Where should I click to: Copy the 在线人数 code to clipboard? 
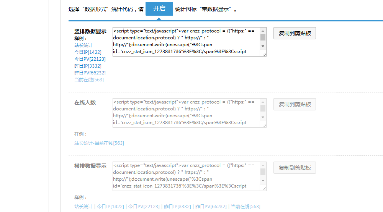[295, 104]
